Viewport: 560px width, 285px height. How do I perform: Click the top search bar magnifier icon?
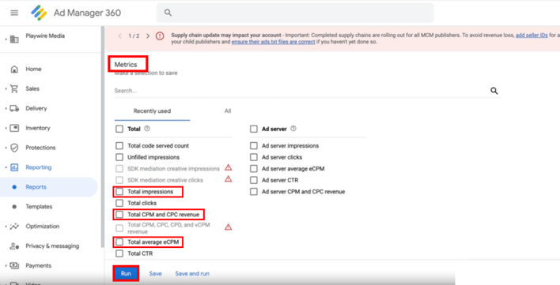[168, 13]
